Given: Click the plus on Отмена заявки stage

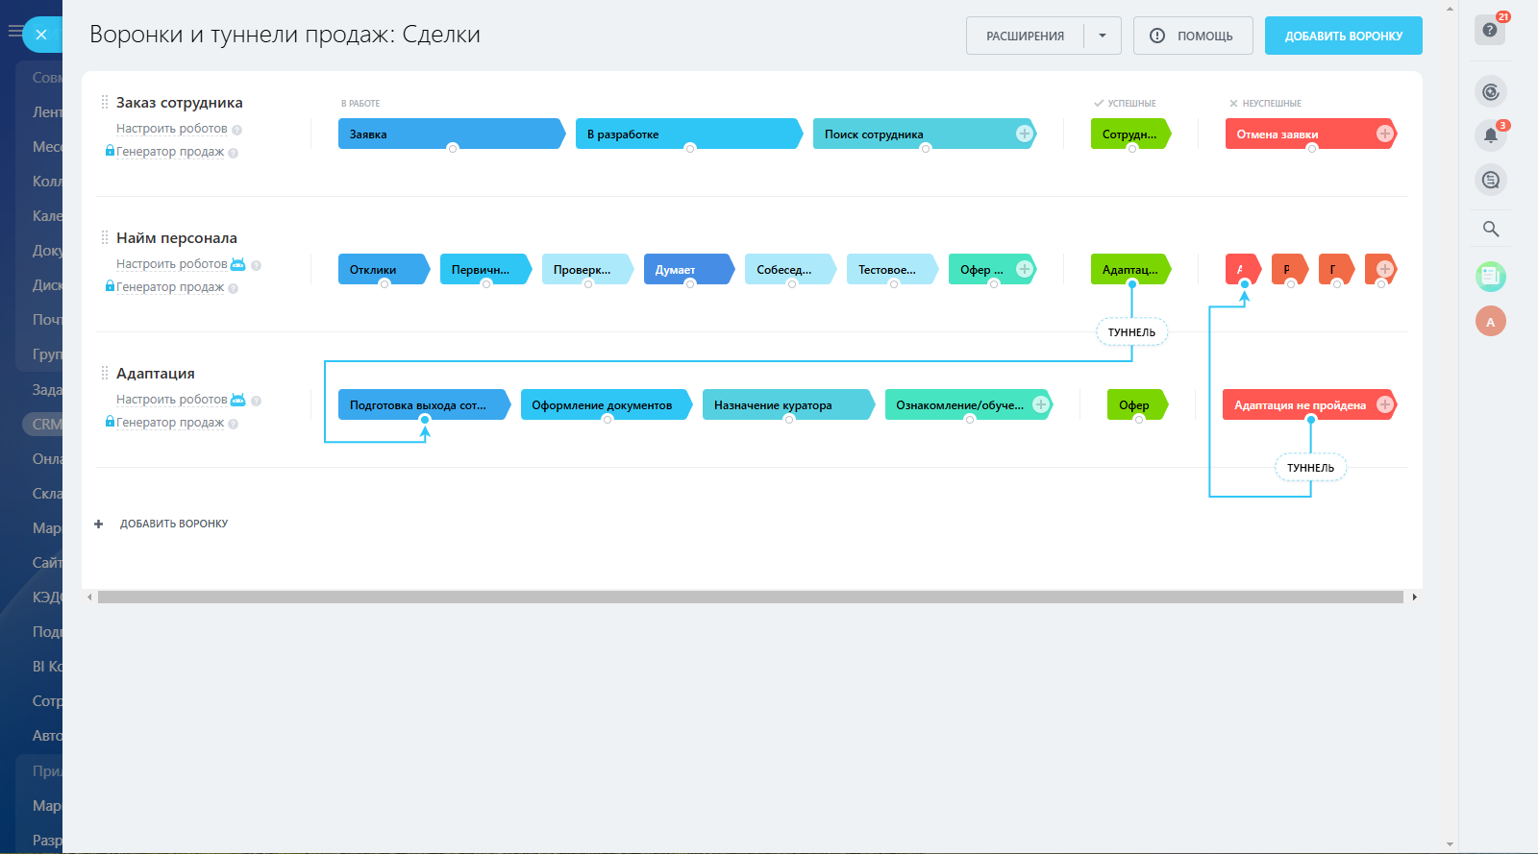Looking at the screenshot, I should tap(1385, 134).
